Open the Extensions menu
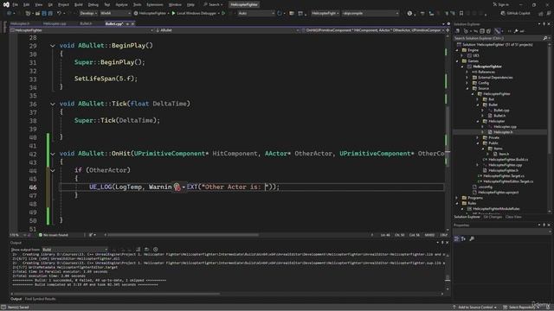This screenshot has width=554, height=311. pyautogui.click(x=154, y=4)
